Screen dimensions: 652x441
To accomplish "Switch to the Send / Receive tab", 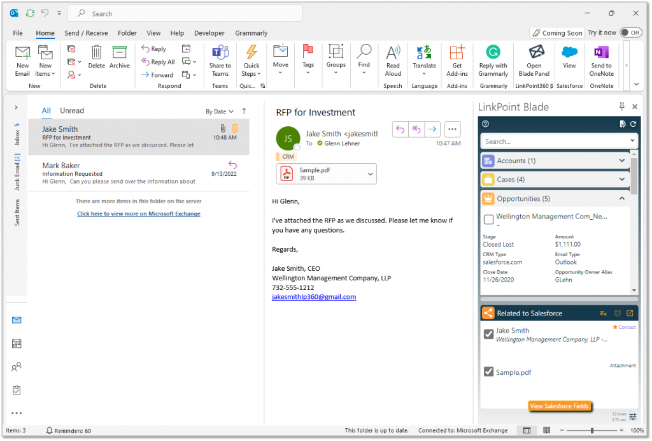I will 86,33.
